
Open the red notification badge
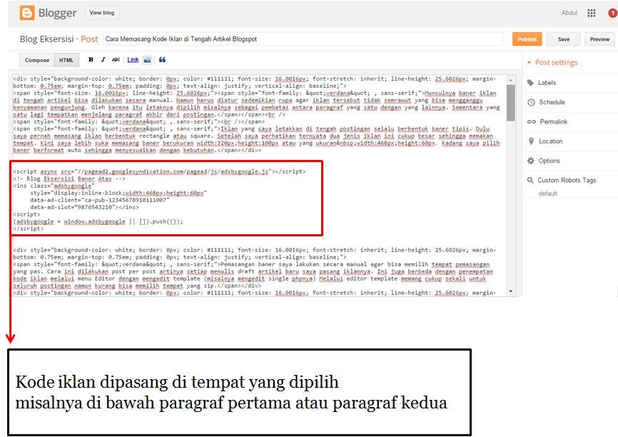point(613,13)
